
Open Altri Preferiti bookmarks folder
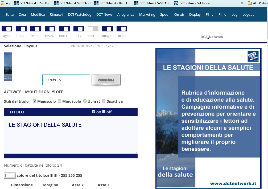(258, 3)
